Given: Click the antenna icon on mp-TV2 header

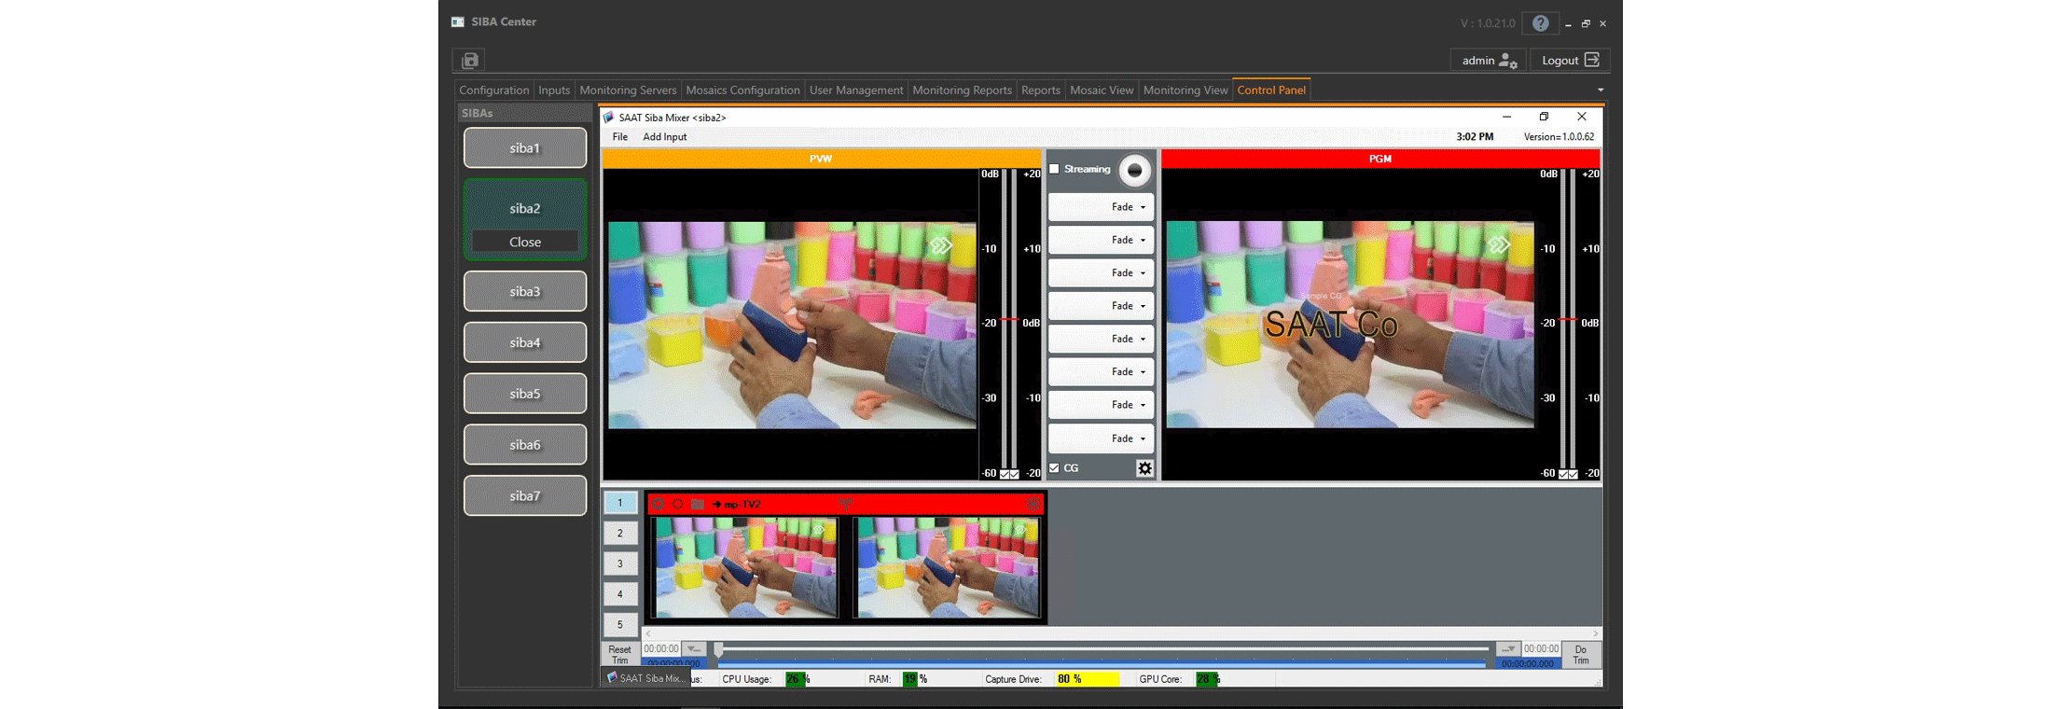Looking at the screenshot, I should 846,504.
